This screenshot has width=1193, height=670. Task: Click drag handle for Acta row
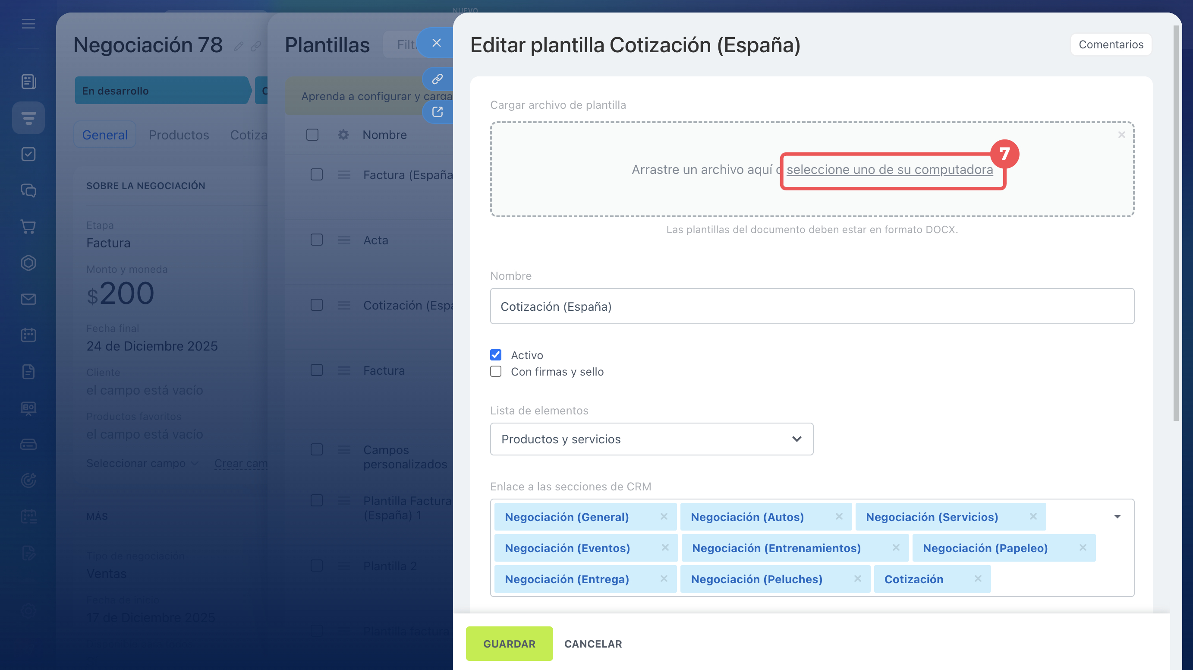click(343, 240)
